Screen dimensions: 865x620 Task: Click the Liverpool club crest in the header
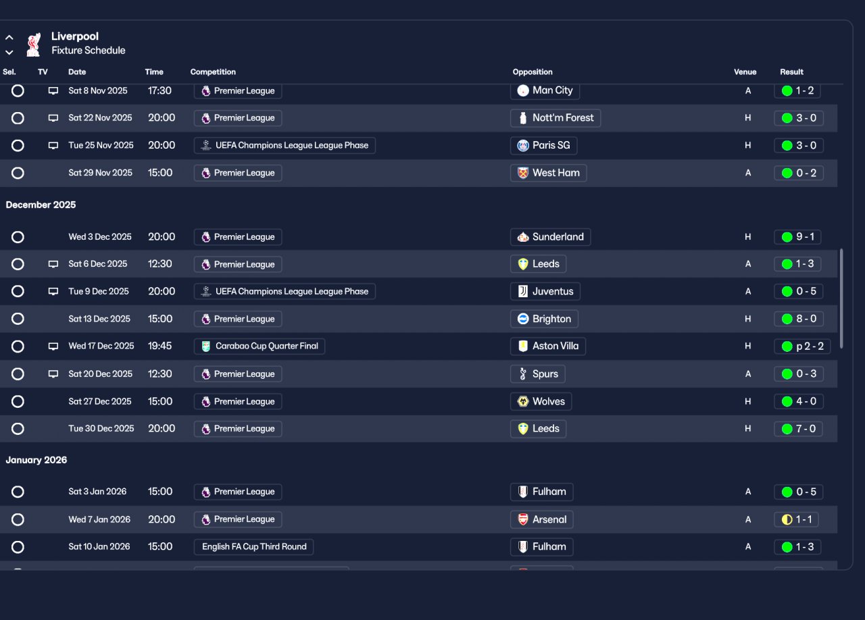point(33,44)
